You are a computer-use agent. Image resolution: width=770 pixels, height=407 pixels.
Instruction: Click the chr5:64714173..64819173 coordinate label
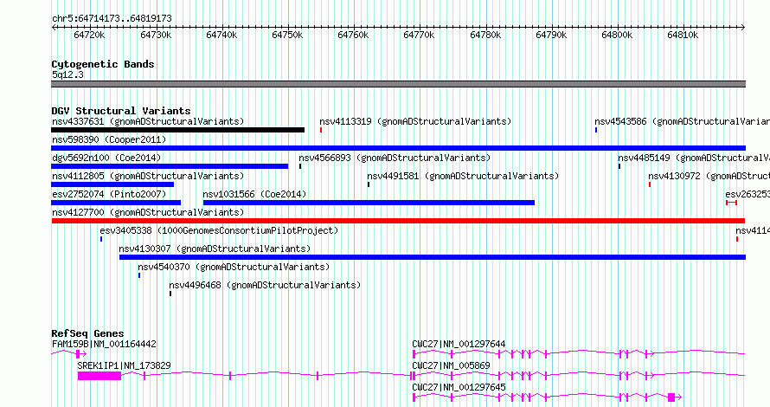point(112,19)
